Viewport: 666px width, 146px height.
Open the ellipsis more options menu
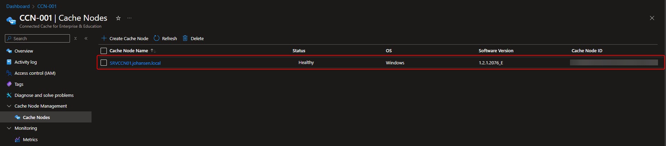[129, 18]
